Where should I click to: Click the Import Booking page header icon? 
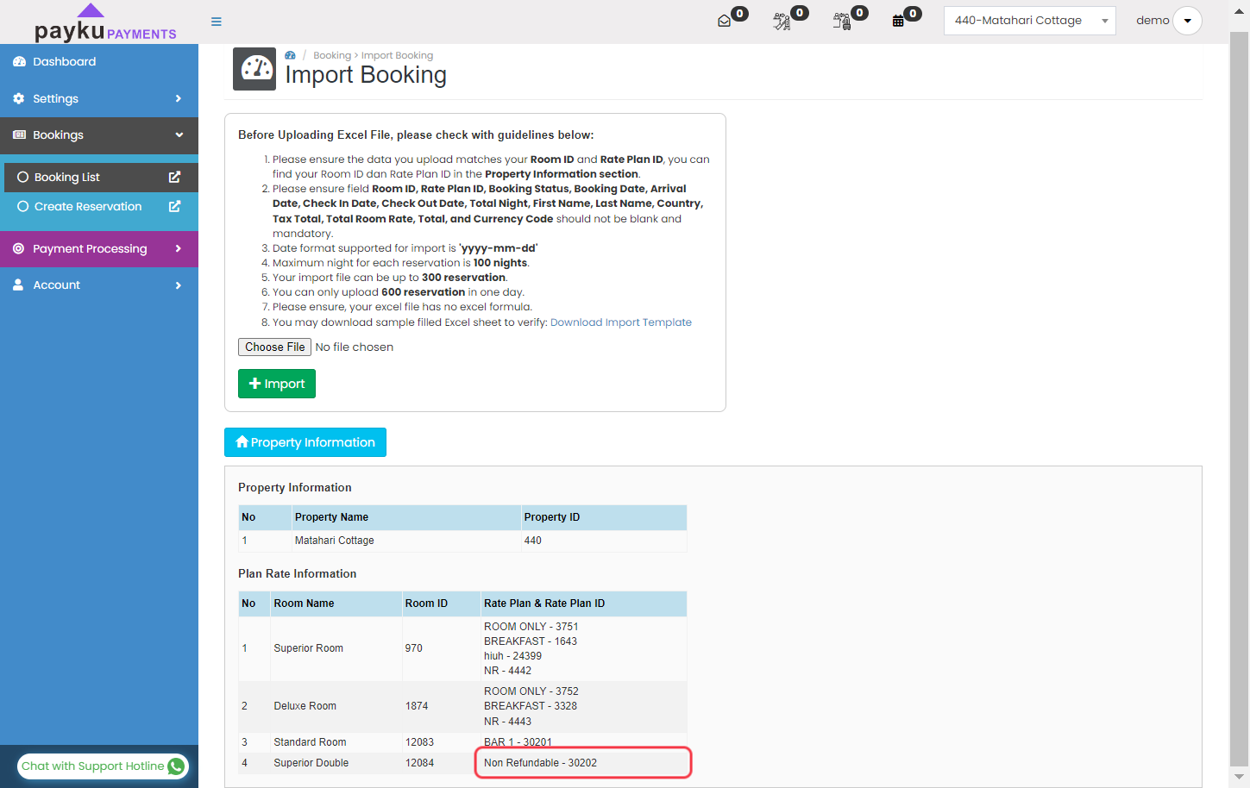tap(254, 69)
